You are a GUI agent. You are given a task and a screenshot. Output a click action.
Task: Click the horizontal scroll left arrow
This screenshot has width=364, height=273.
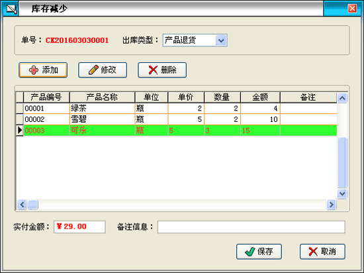[x=22, y=205]
